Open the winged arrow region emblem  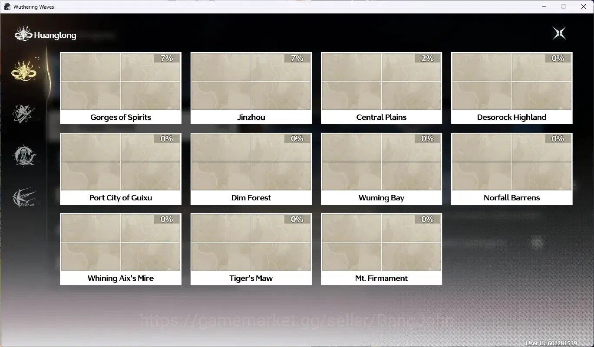[24, 198]
